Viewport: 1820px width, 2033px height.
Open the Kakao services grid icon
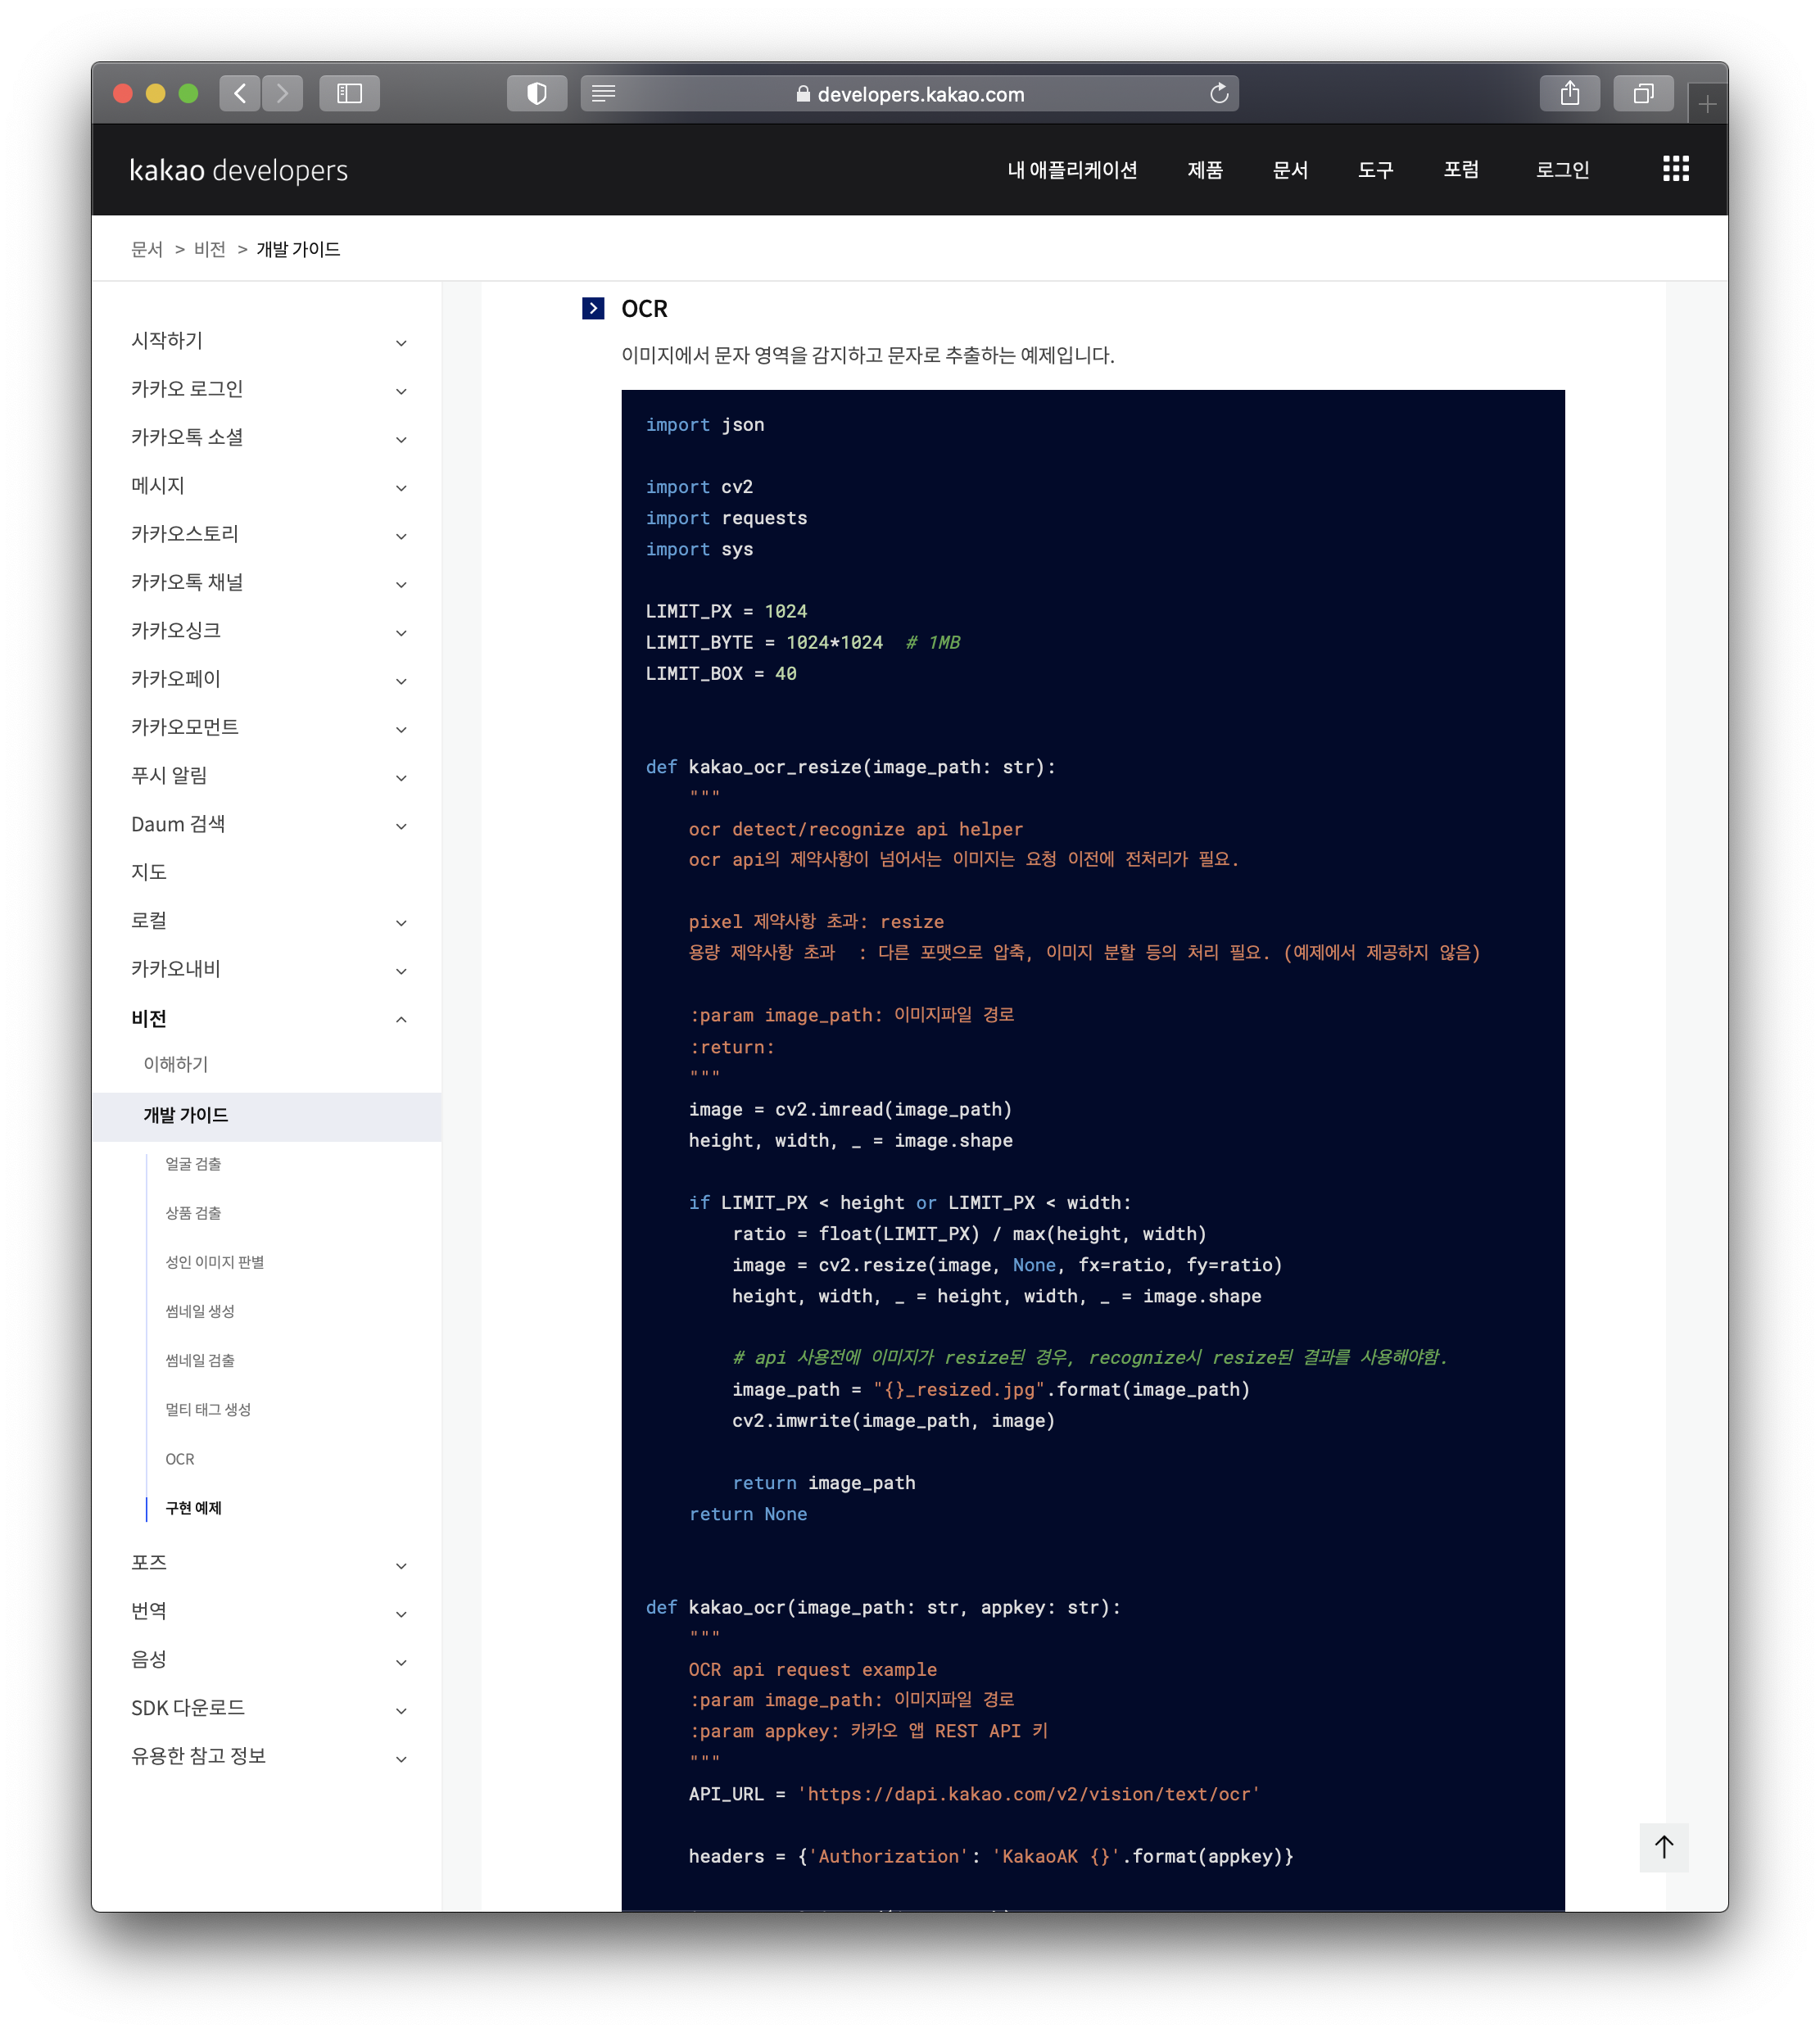(x=1676, y=169)
